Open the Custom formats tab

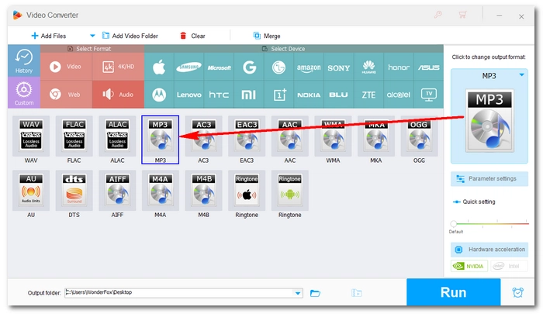tap(24, 92)
